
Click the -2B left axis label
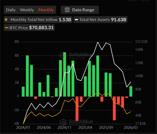coord(16,110)
